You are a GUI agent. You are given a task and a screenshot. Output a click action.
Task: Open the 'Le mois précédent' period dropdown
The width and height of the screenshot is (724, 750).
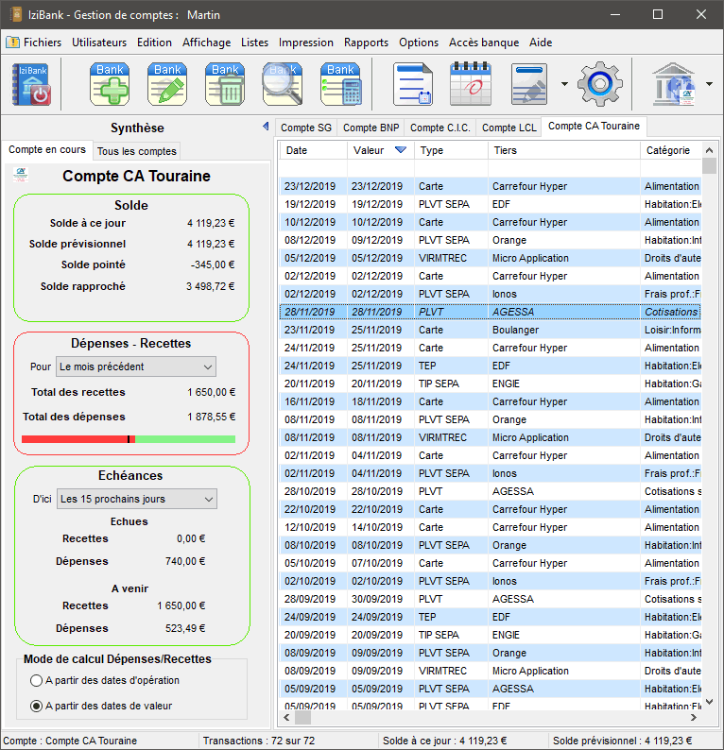[136, 366]
